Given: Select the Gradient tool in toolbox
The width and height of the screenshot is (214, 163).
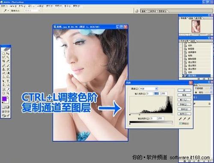Looking at the screenshot, I should (x=8, y=73).
